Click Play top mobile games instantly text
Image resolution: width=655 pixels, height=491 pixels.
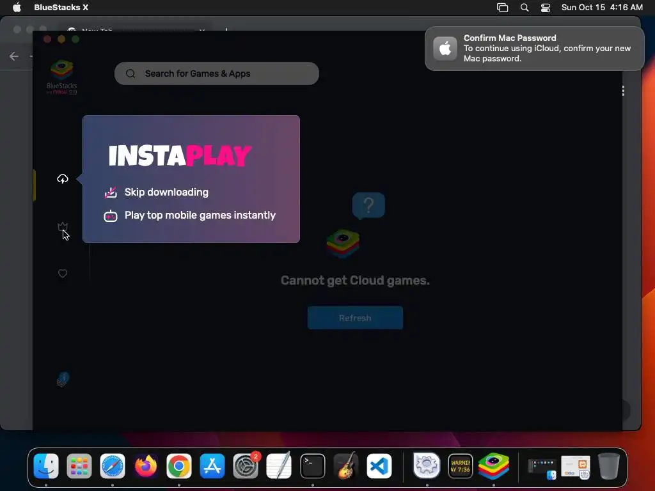coord(200,215)
